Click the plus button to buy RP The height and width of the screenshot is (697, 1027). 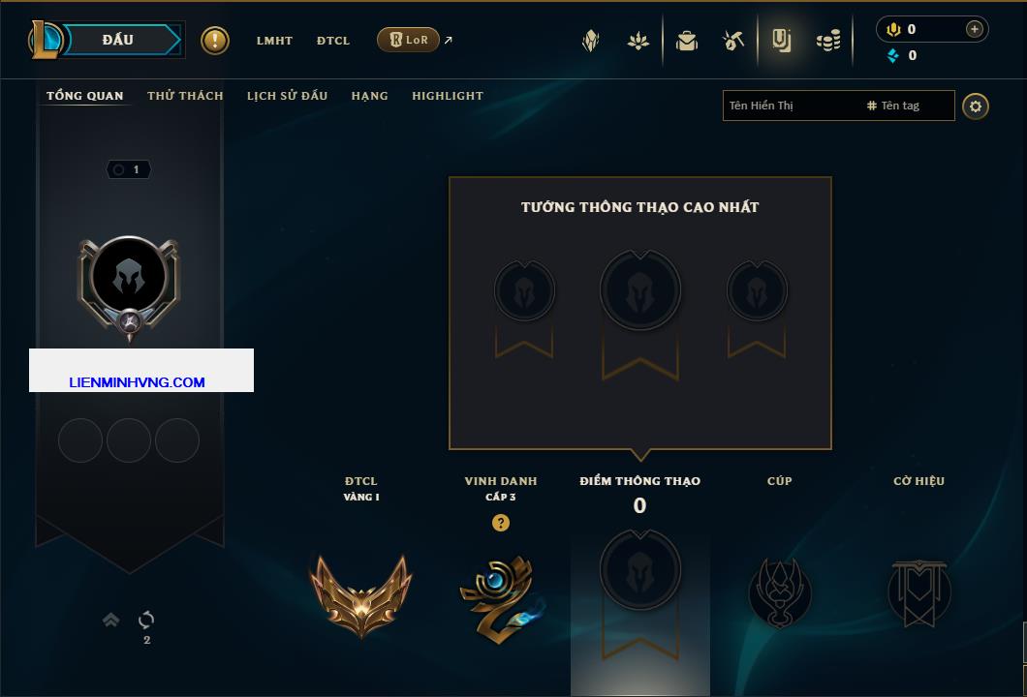[x=975, y=29]
